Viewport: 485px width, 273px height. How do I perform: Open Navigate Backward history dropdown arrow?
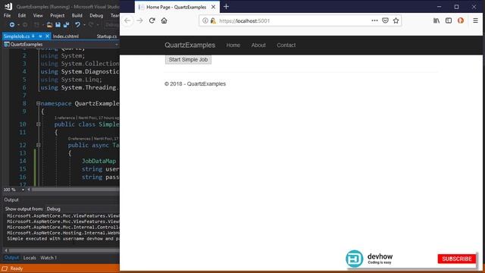(x=18, y=25)
